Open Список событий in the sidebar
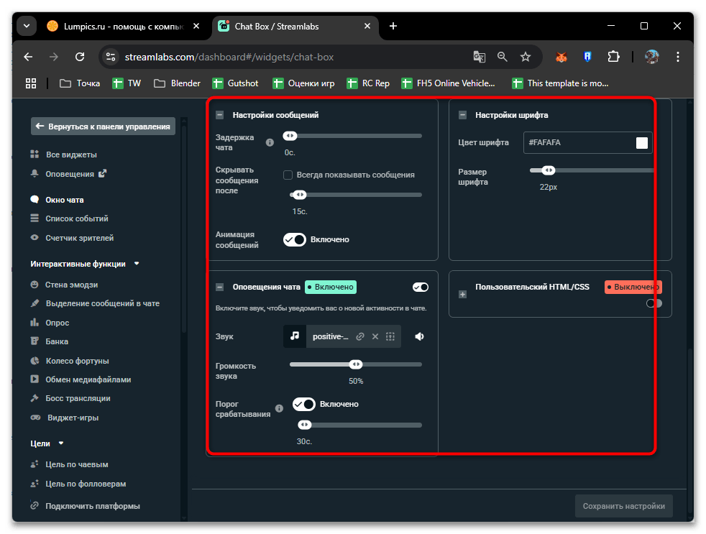Image resolution: width=706 pixels, height=534 pixels. (x=76, y=218)
